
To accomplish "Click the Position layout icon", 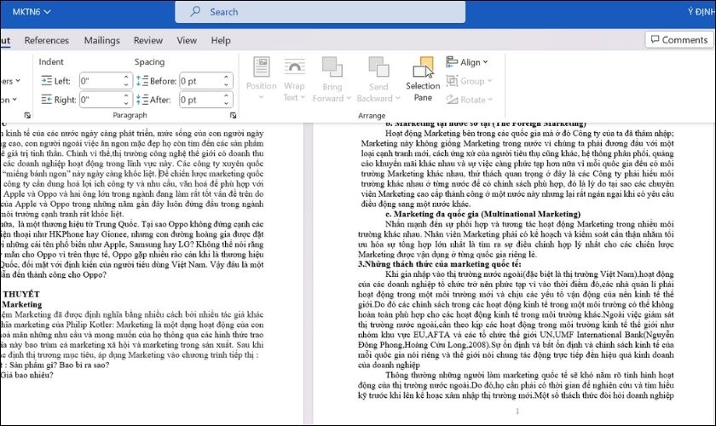I will click(261, 66).
